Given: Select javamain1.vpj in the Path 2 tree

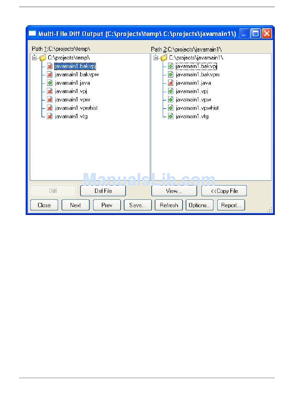Looking at the screenshot, I should [192, 91].
